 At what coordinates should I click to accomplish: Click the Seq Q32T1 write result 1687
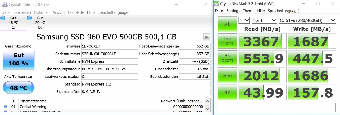(312, 42)
